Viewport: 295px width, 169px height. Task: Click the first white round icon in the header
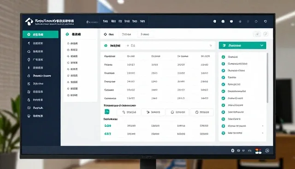(215, 22)
